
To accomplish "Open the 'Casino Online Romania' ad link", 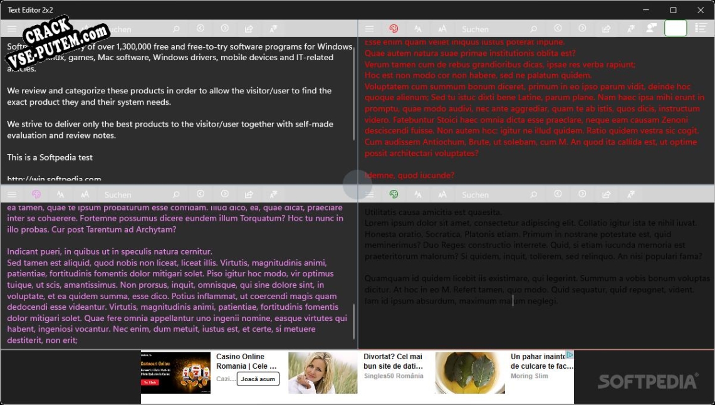I will (x=246, y=361).
